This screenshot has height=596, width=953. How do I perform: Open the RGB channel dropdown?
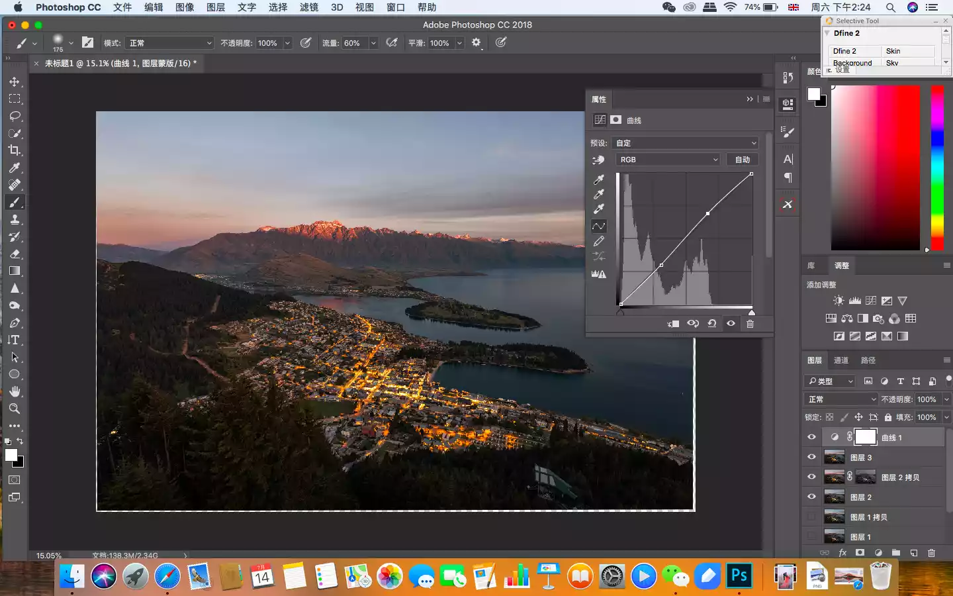pyautogui.click(x=667, y=160)
